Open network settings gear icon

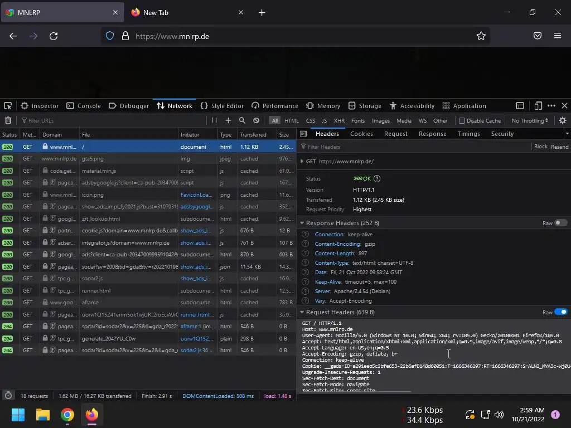click(563, 120)
